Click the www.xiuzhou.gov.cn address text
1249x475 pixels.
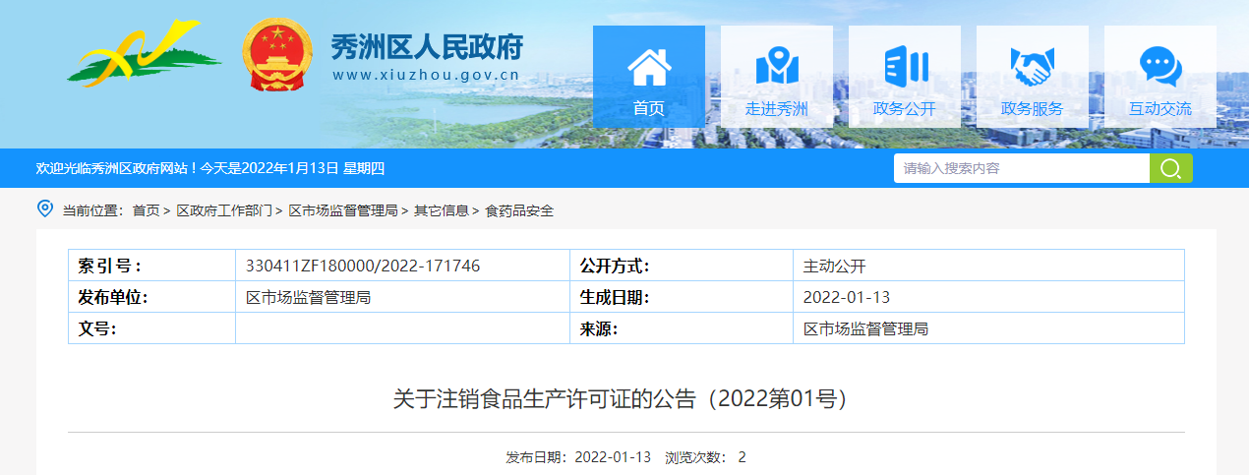426,75
